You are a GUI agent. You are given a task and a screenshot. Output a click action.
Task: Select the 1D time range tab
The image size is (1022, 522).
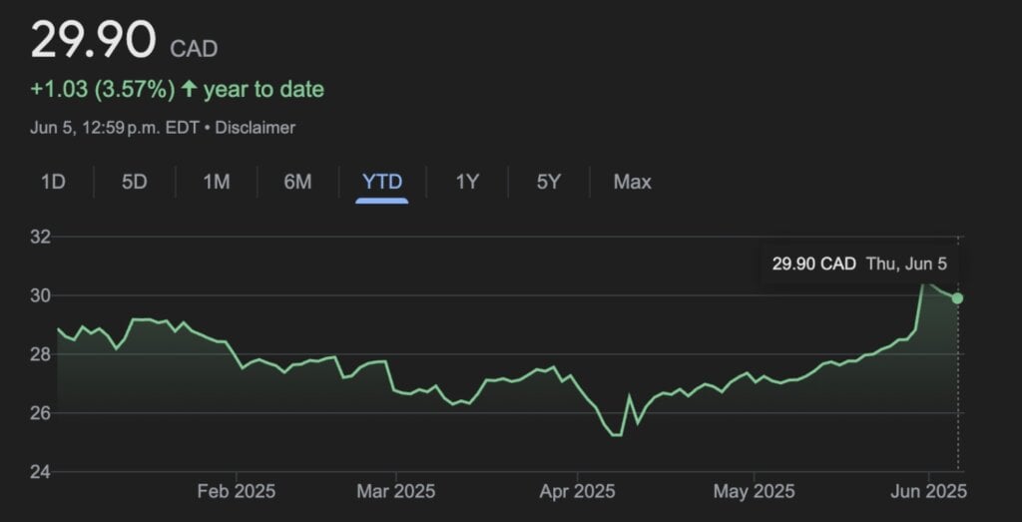pos(53,182)
